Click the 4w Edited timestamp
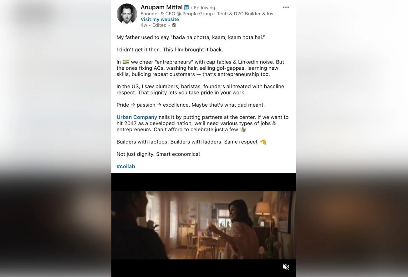This screenshot has width=408, height=277. pos(154,25)
